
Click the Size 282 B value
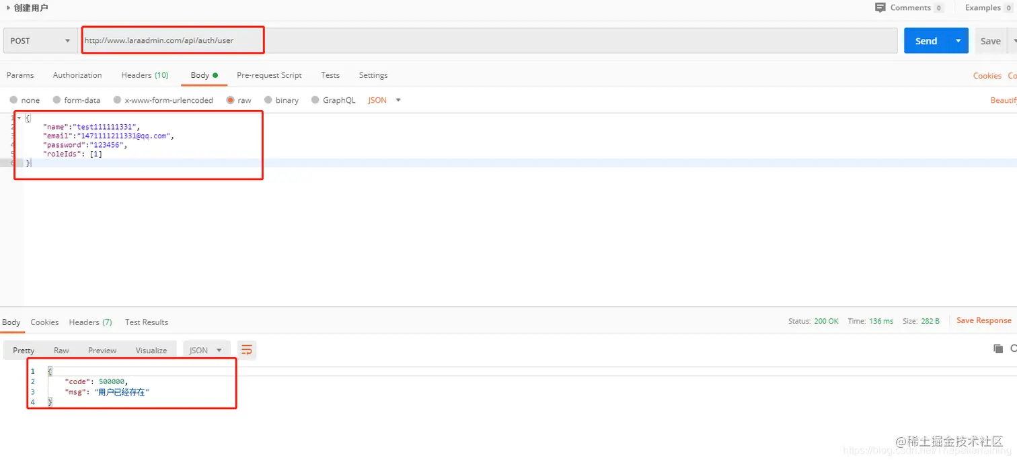pos(931,321)
